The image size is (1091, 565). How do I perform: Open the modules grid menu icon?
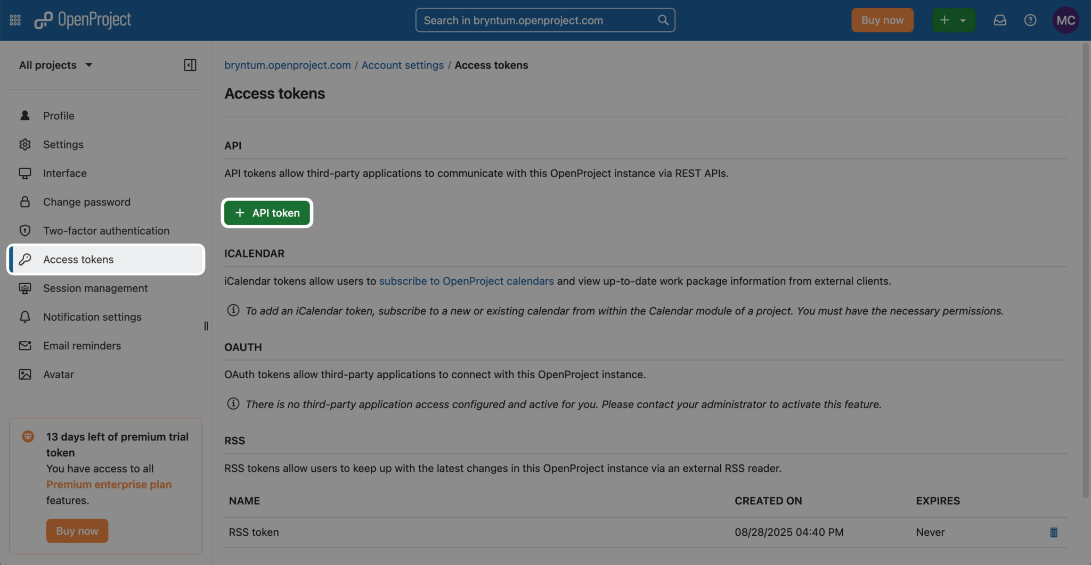click(x=15, y=20)
